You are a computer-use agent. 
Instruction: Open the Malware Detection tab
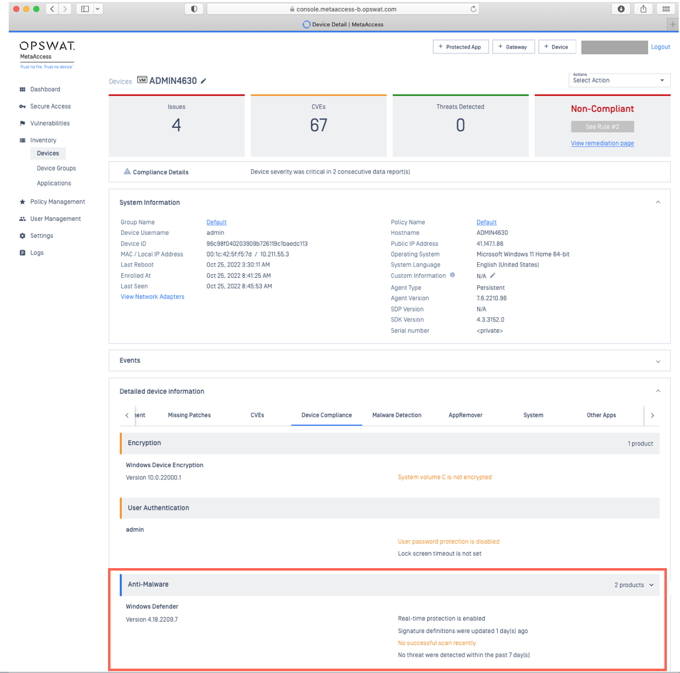click(397, 415)
